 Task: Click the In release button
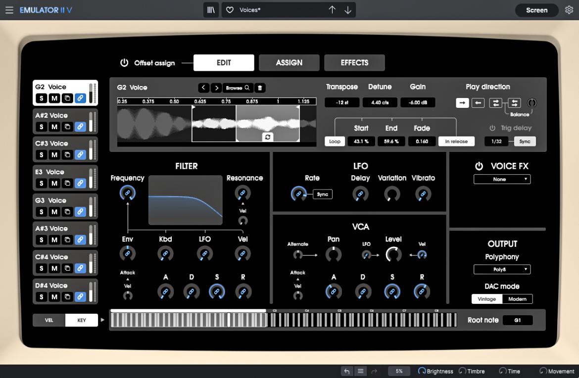(456, 142)
